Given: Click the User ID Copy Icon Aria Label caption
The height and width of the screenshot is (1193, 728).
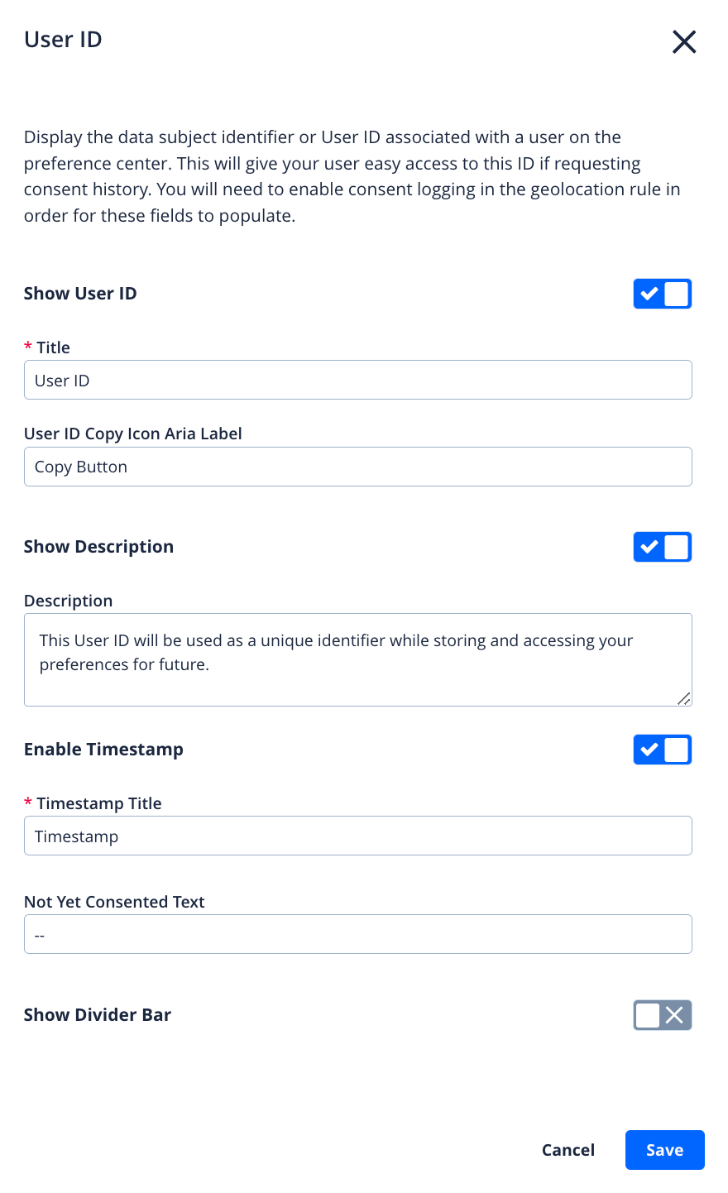Looking at the screenshot, I should 133,434.
